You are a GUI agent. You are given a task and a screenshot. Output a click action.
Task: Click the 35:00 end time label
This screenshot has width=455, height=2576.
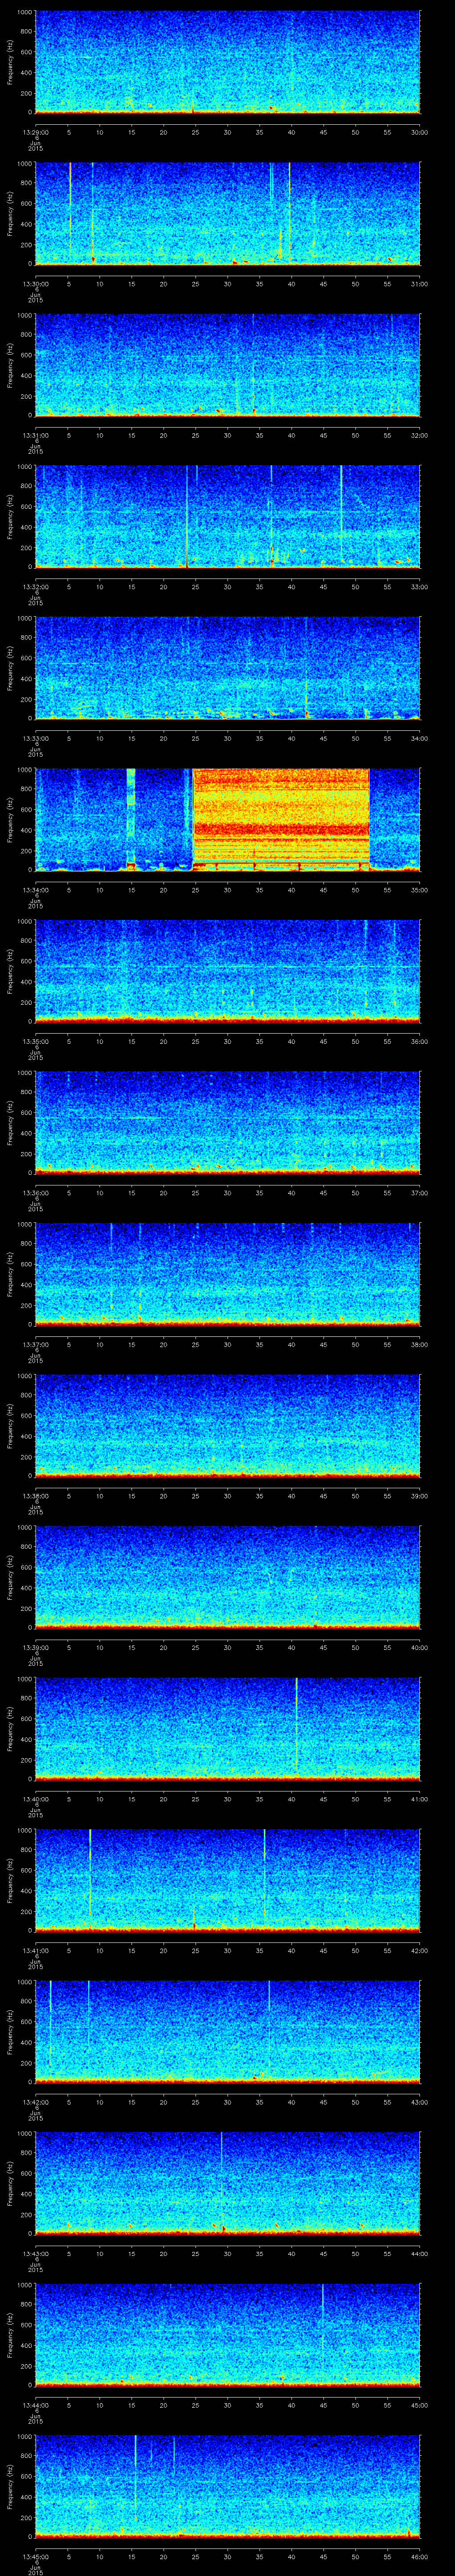click(x=419, y=890)
